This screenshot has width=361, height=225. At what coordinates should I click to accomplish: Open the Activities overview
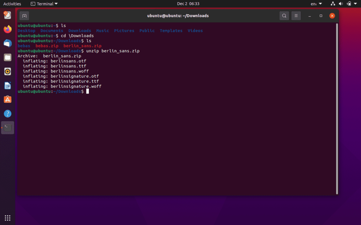click(x=12, y=4)
